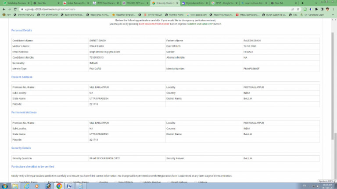The image size is (337, 189).
Task: Tick the Address checkbox
Action: click(196, 182)
